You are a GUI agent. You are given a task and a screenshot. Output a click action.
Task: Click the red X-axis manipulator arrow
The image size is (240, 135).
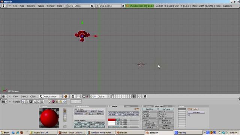coord(96,36)
